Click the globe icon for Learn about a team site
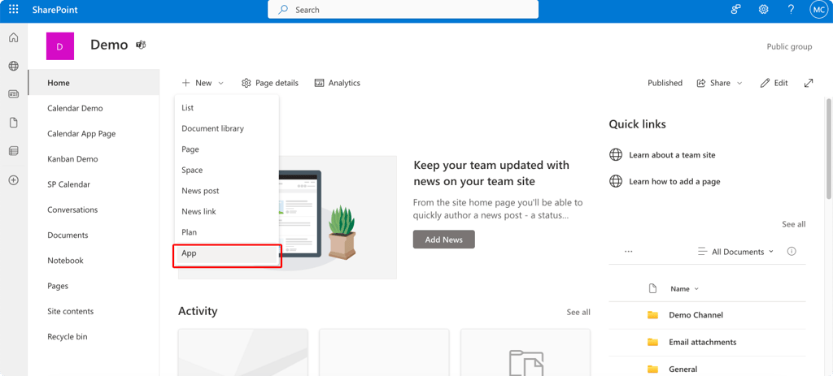The height and width of the screenshot is (376, 833). click(x=616, y=155)
